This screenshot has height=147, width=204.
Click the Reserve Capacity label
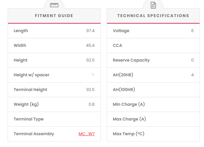coord(131,60)
